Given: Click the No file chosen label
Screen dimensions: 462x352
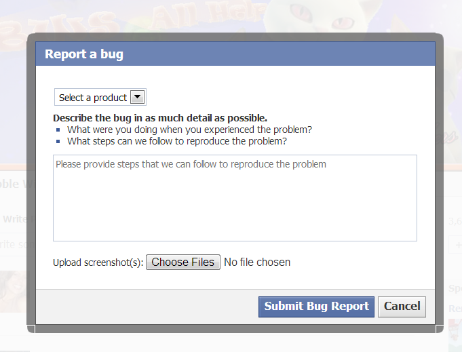Looking at the screenshot, I should [257, 262].
